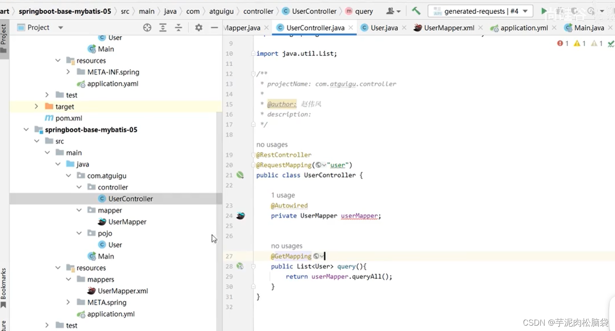This screenshot has width=615, height=331.
Task: Run the generated-requests configuration with the green play icon
Action: [544, 11]
